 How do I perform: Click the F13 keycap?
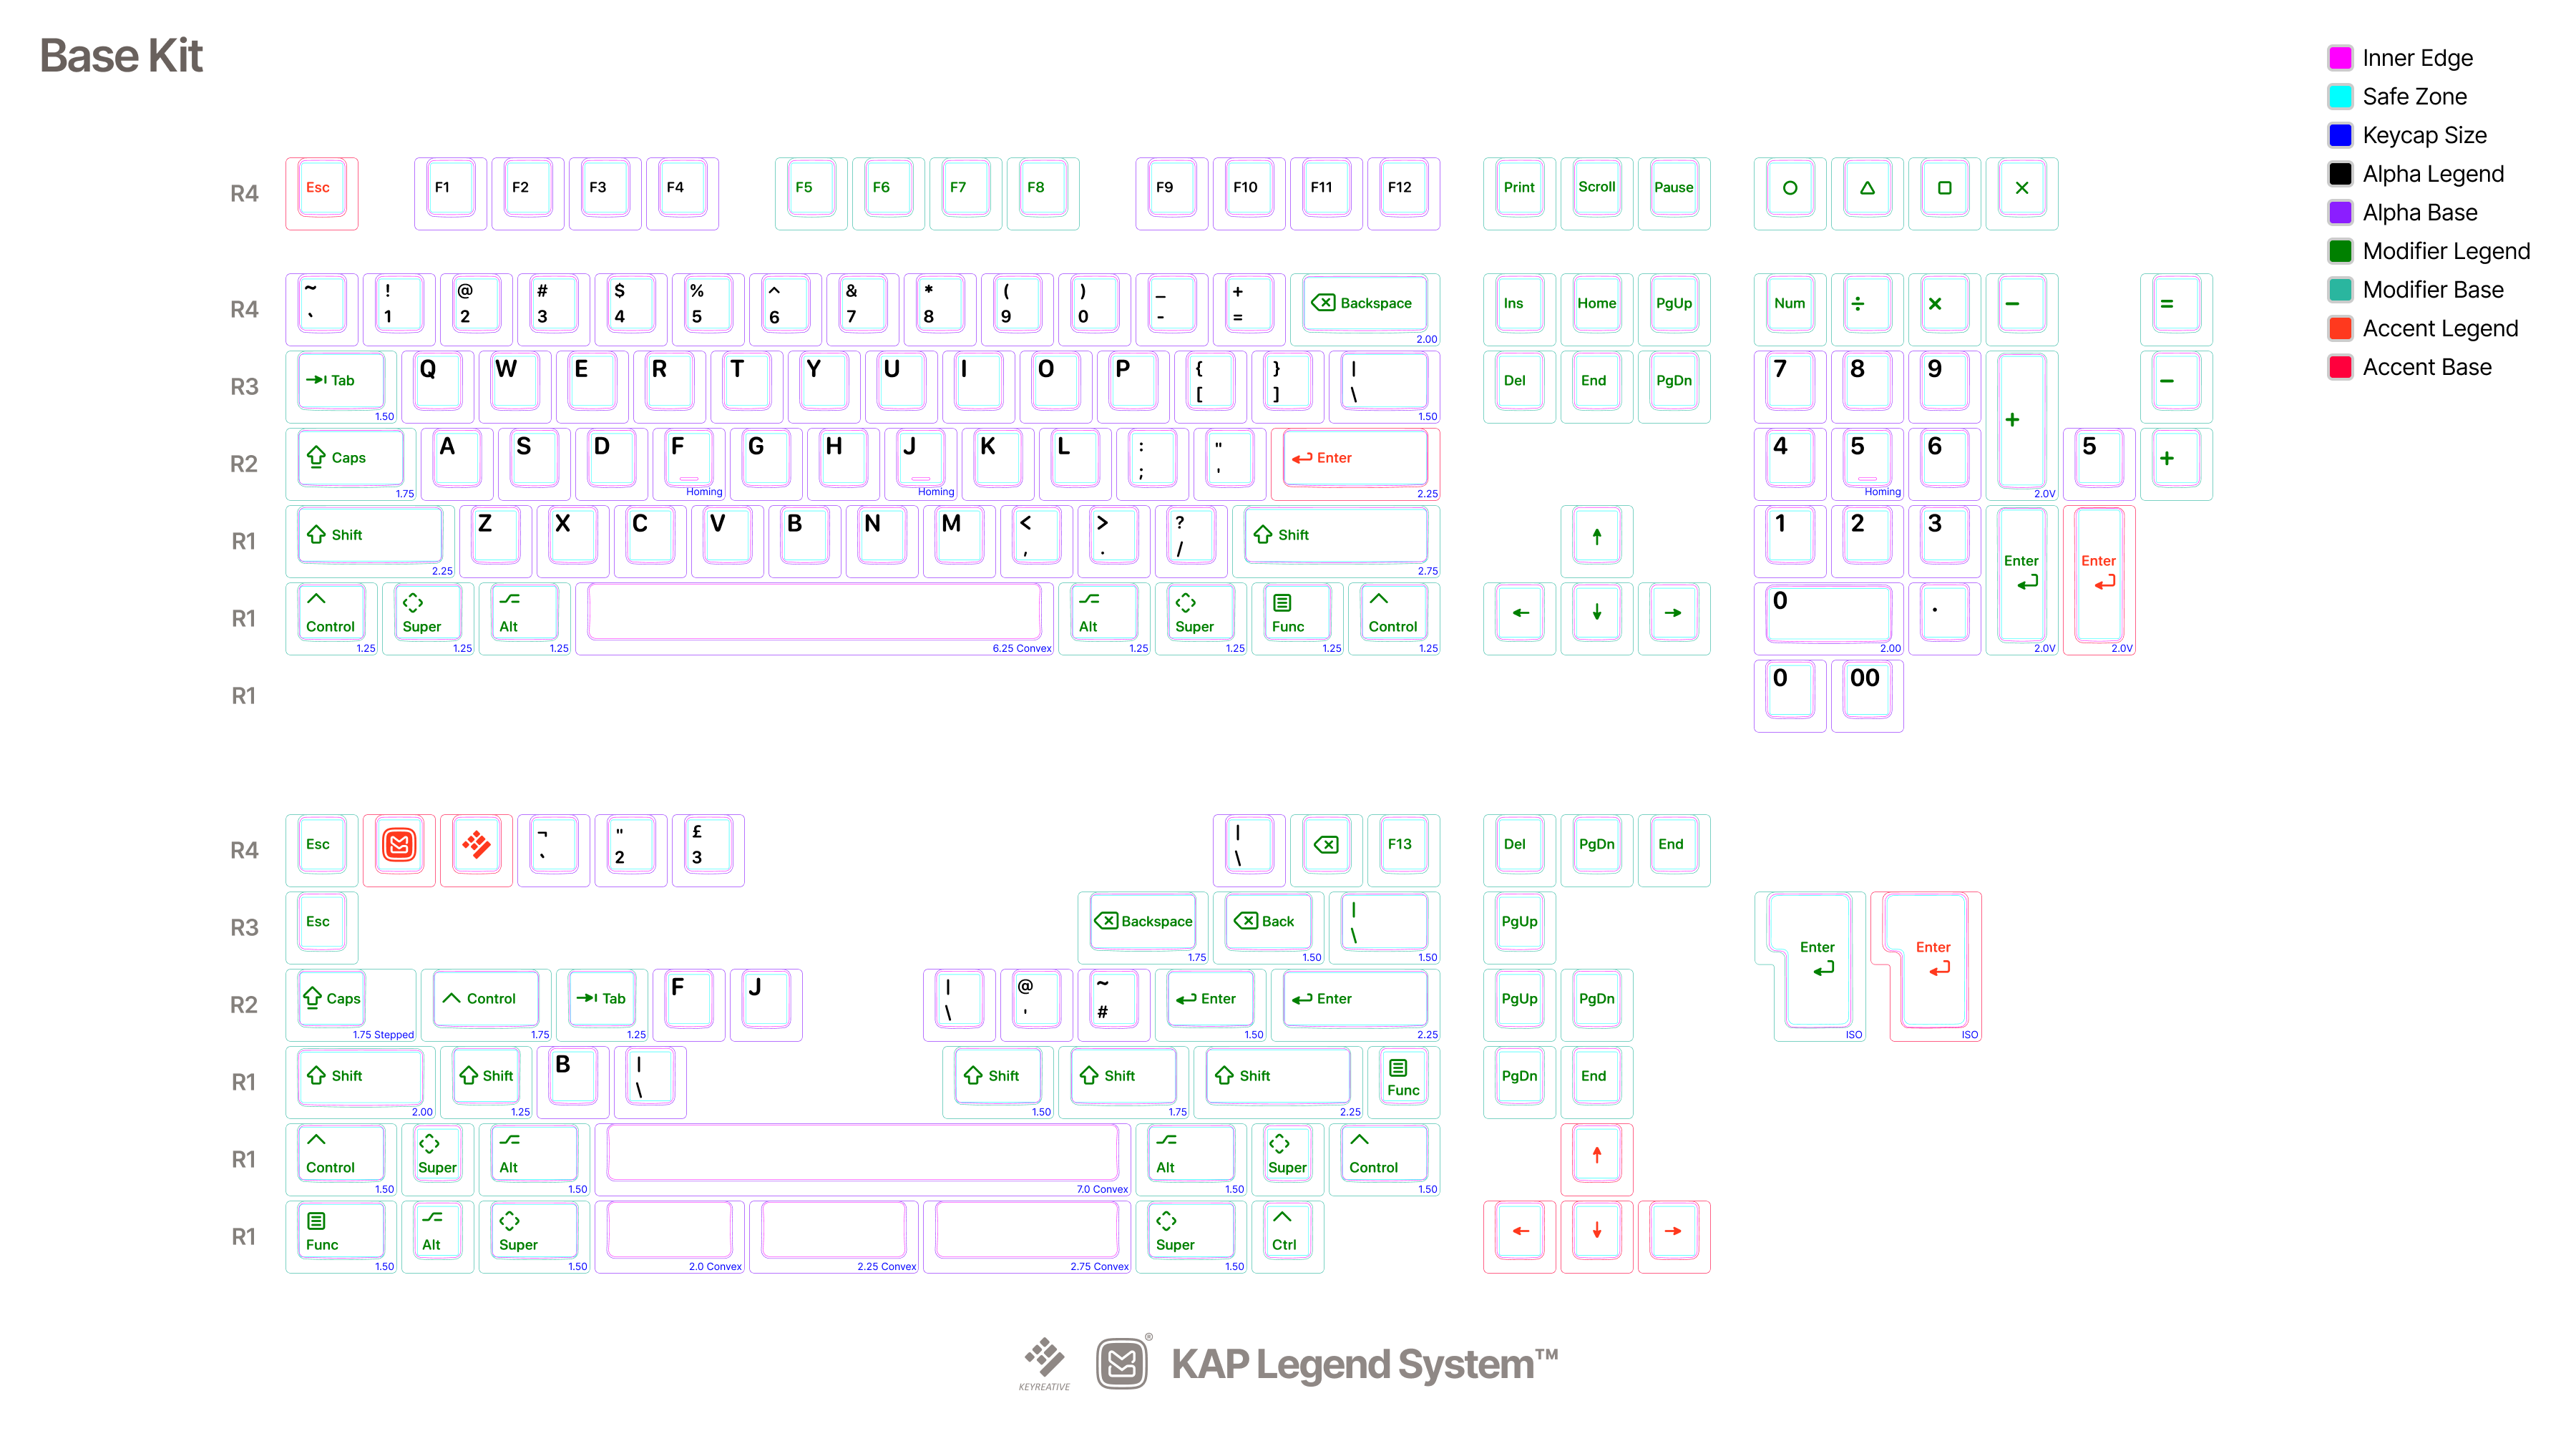(1403, 850)
